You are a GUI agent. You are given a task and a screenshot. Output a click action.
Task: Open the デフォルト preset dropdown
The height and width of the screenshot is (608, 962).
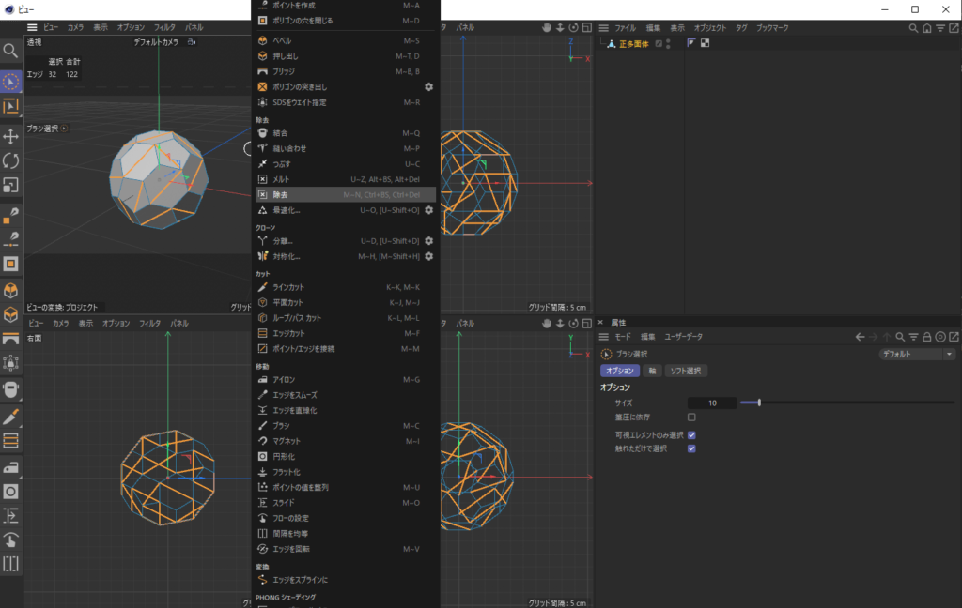[x=916, y=354]
